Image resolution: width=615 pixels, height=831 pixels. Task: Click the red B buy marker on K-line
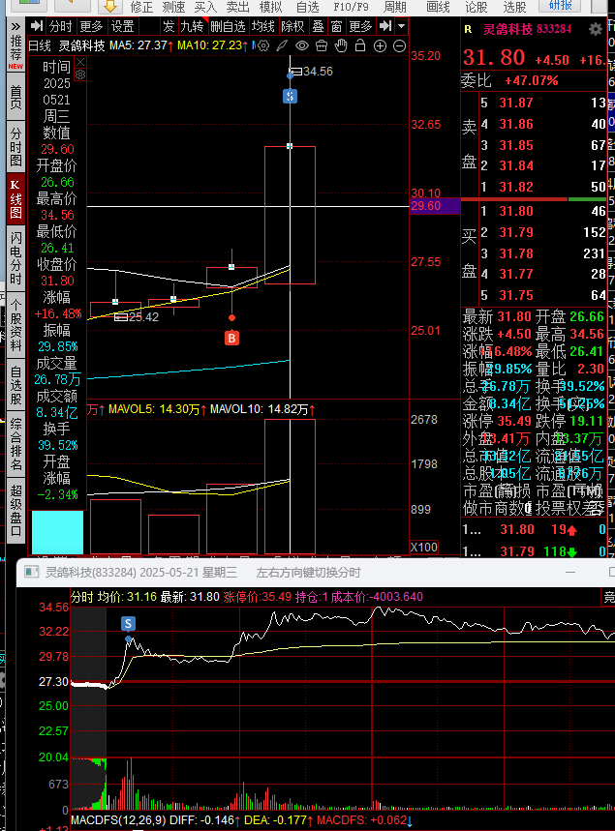pos(231,339)
